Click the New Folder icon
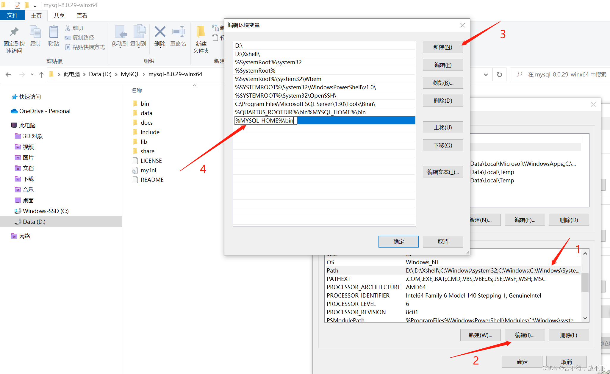The width and height of the screenshot is (610, 374). tap(201, 32)
